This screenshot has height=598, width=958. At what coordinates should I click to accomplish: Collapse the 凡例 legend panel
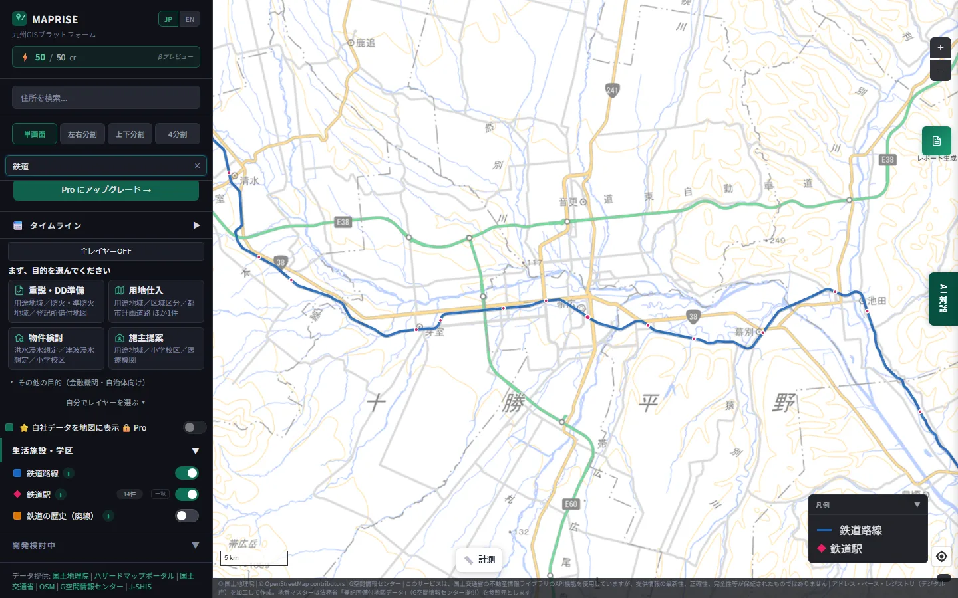917,505
